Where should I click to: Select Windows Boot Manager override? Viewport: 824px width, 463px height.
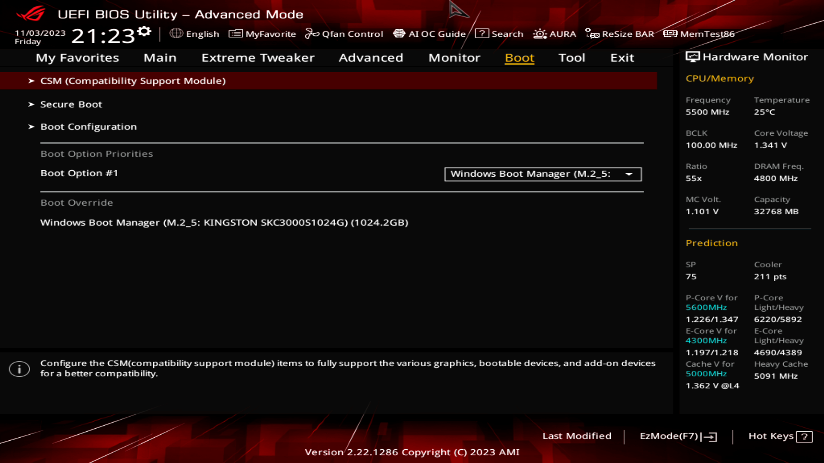224,222
